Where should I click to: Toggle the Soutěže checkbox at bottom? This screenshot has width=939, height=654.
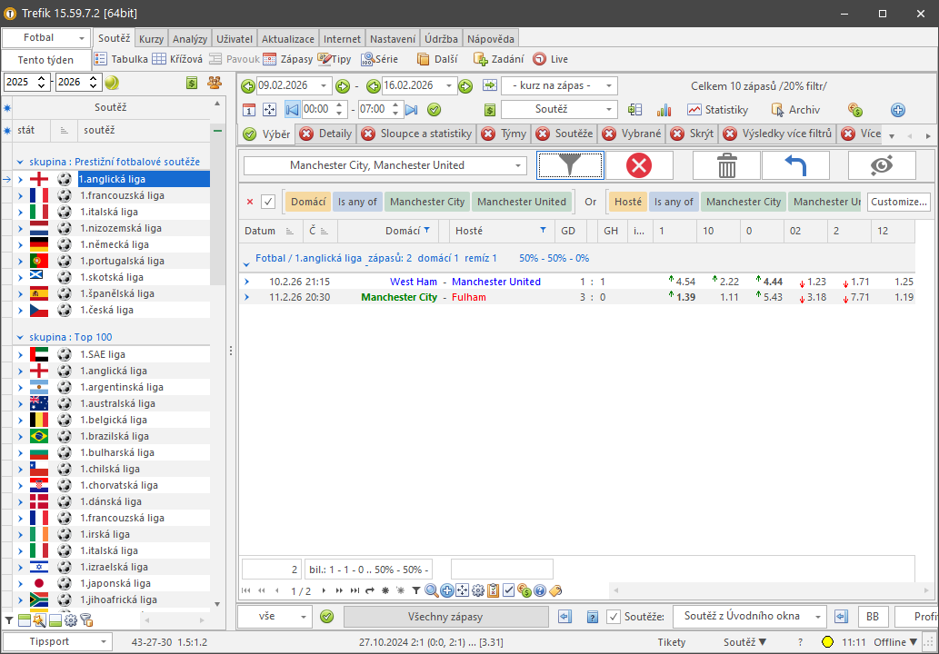coord(614,617)
